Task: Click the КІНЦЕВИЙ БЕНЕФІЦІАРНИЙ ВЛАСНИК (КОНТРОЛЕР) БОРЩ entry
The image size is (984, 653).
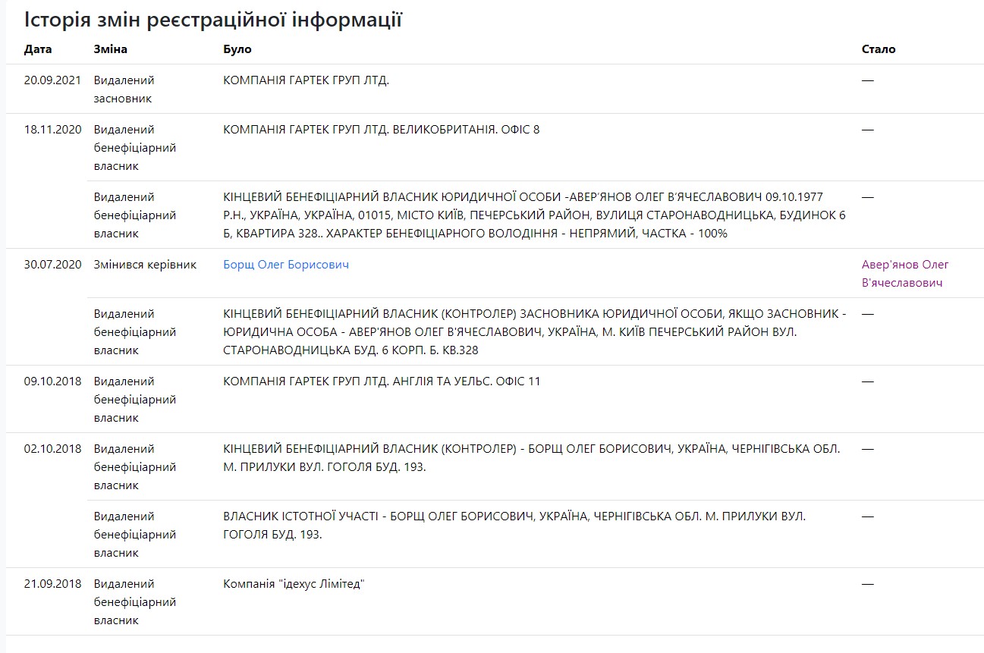Action: point(531,458)
